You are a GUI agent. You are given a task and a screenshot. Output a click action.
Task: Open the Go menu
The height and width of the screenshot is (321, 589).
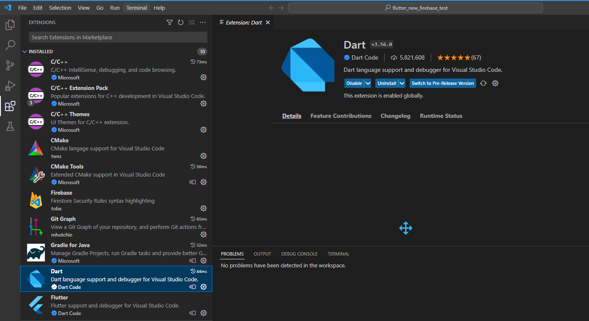[100, 8]
